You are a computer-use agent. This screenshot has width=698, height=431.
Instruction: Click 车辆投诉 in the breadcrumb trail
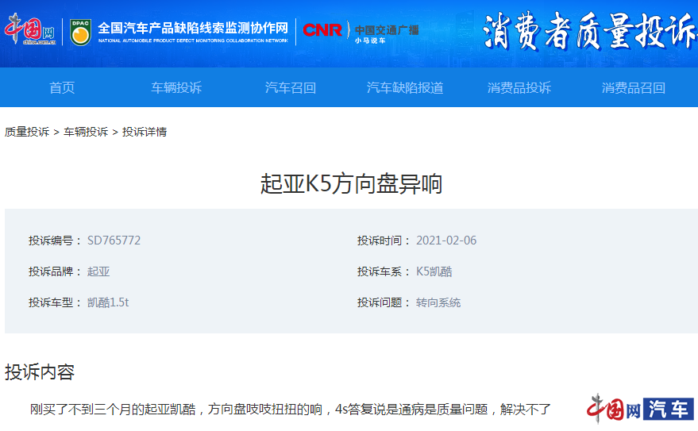click(x=86, y=132)
